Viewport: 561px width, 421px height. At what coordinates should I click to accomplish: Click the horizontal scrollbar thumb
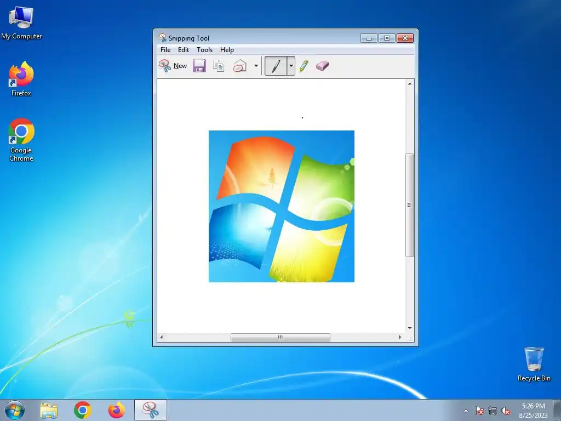coord(280,337)
